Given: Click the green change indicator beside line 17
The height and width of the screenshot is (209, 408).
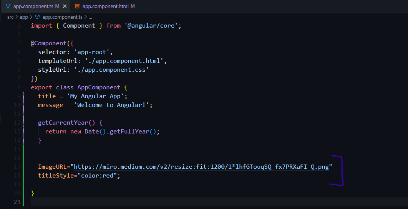Looking at the screenshot, I should point(23,167).
